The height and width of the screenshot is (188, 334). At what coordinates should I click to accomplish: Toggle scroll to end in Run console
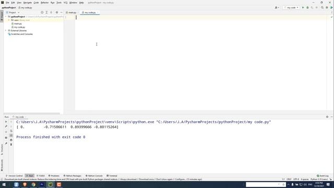(x=11, y=135)
